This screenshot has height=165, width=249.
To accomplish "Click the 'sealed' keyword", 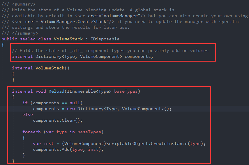I will coord(28,39).
